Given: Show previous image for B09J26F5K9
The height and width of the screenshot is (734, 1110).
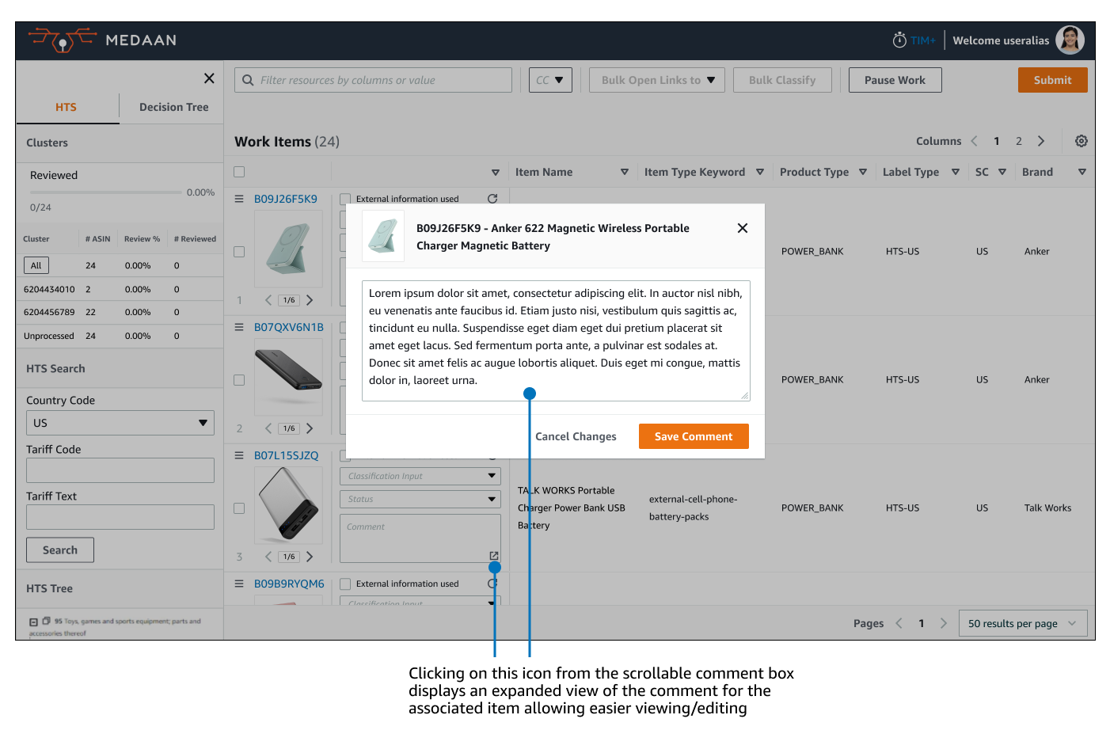Looking at the screenshot, I should click(268, 300).
